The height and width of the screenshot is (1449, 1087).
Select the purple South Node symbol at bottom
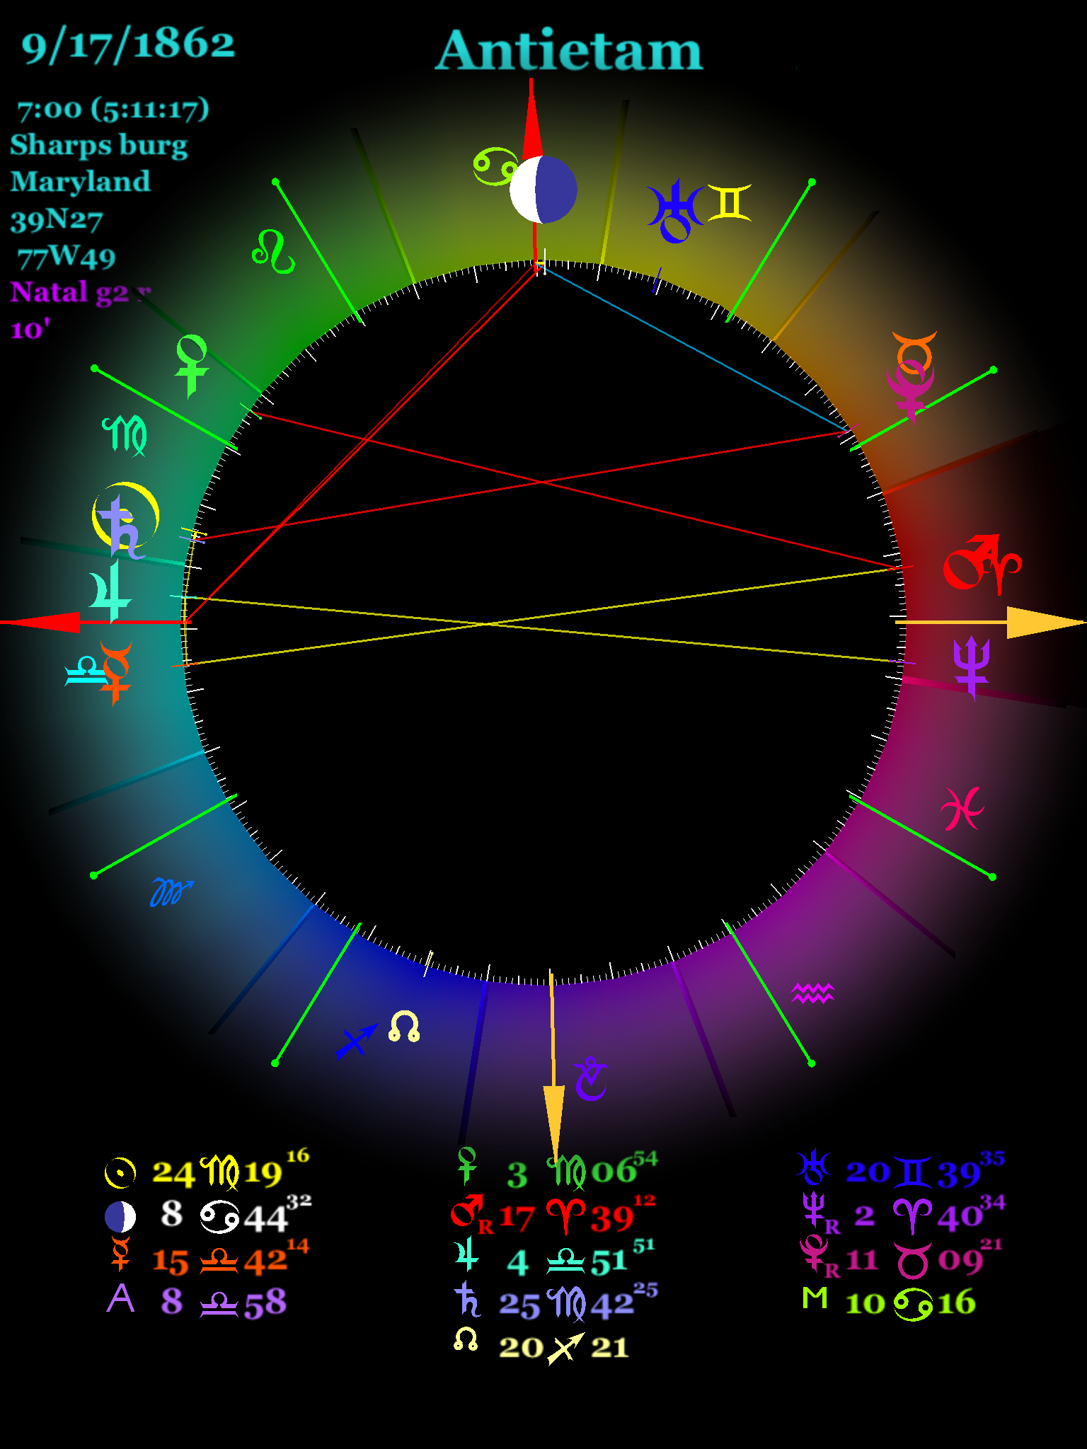coord(590,1079)
